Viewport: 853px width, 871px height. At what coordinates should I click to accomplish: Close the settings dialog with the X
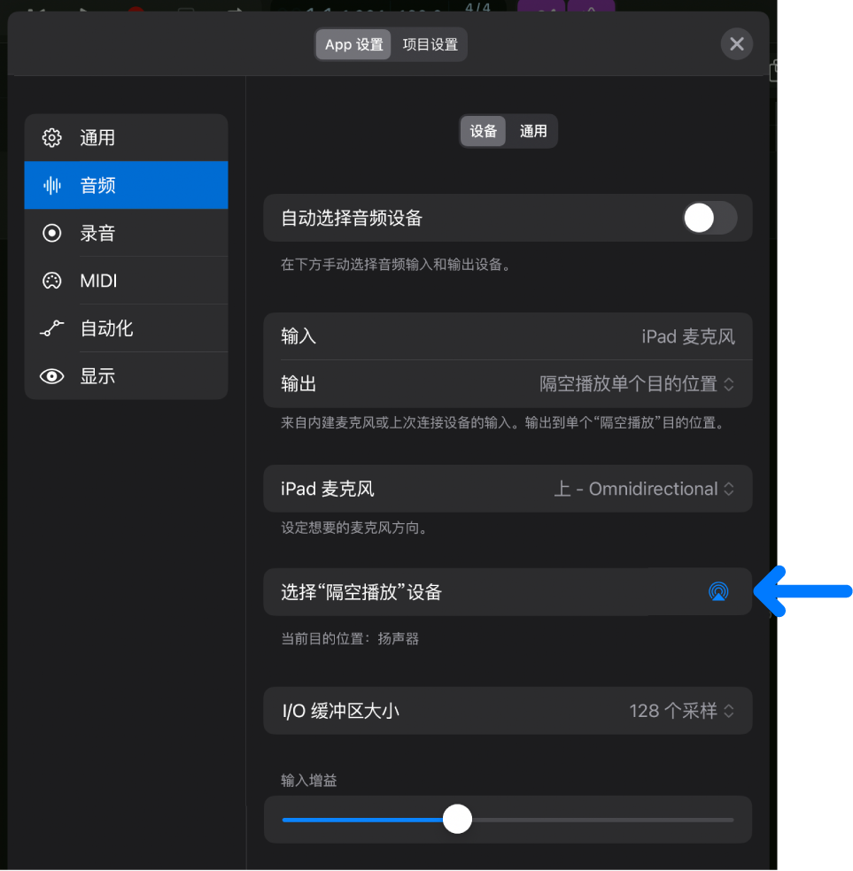pos(736,43)
